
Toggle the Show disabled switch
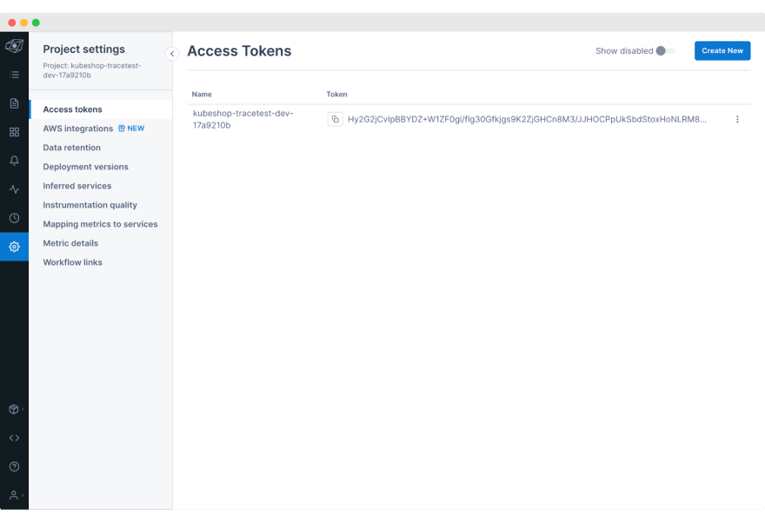tap(666, 50)
